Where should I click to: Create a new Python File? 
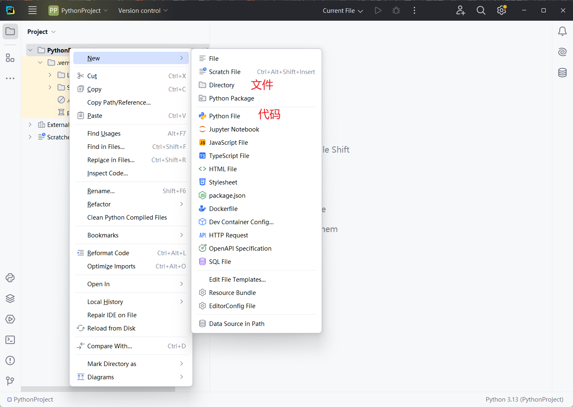257,116
